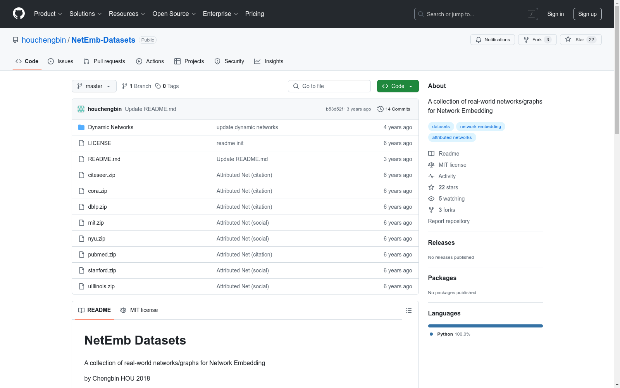Viewport: 620px width, 388px height.
Task: Switch to the Pull requests tab
Action: pos(104,61)
